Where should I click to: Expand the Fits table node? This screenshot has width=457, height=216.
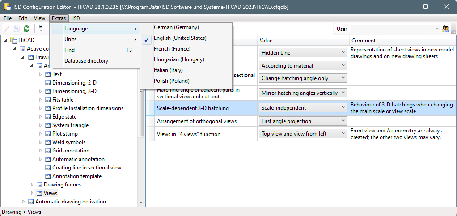tap(41, 100)
